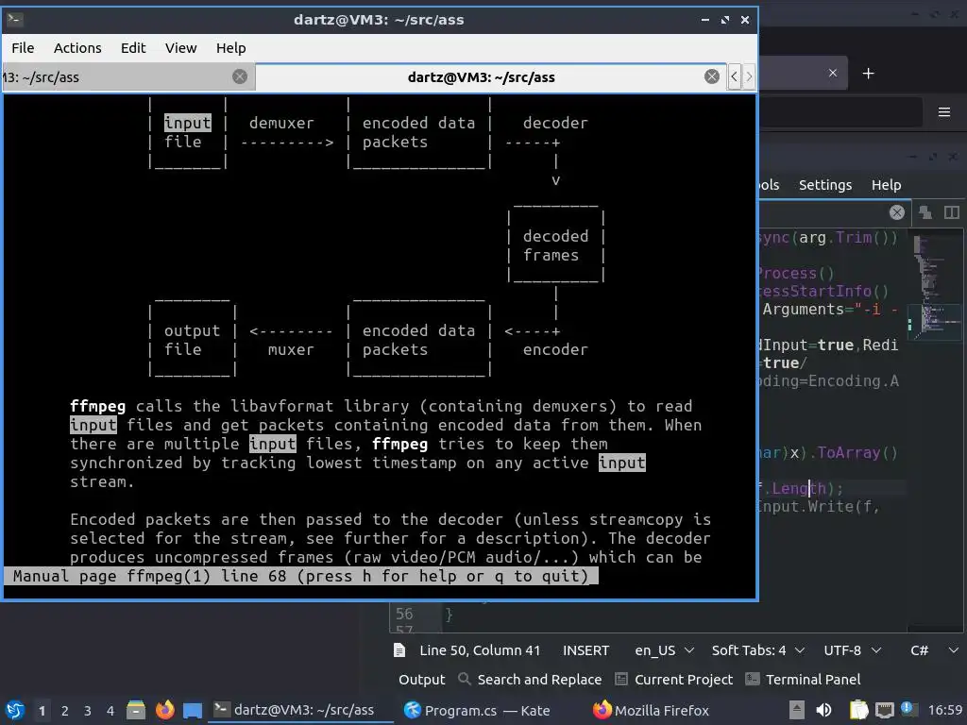Click the removable media eject tray icon
The width and height of the screenshot is (967, 725).
[x=796, y=710]
